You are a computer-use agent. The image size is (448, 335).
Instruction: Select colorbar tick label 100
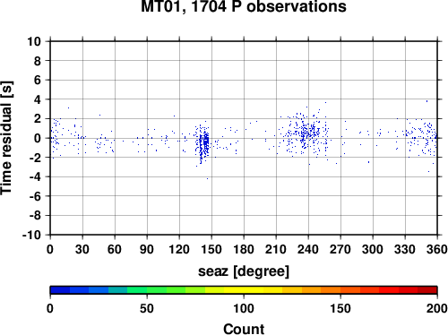click(244, 308)
